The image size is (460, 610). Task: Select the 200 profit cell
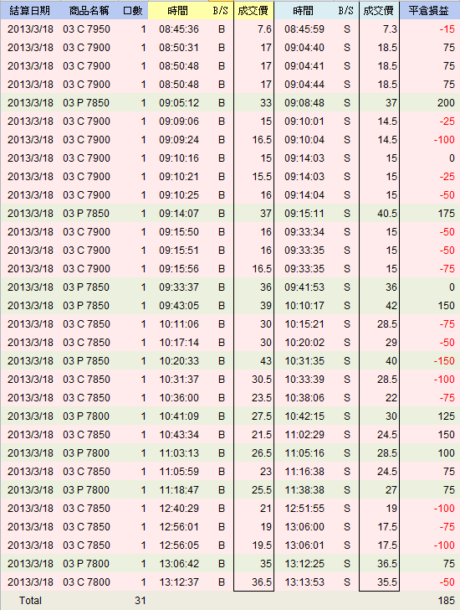(x=446, y=103)
